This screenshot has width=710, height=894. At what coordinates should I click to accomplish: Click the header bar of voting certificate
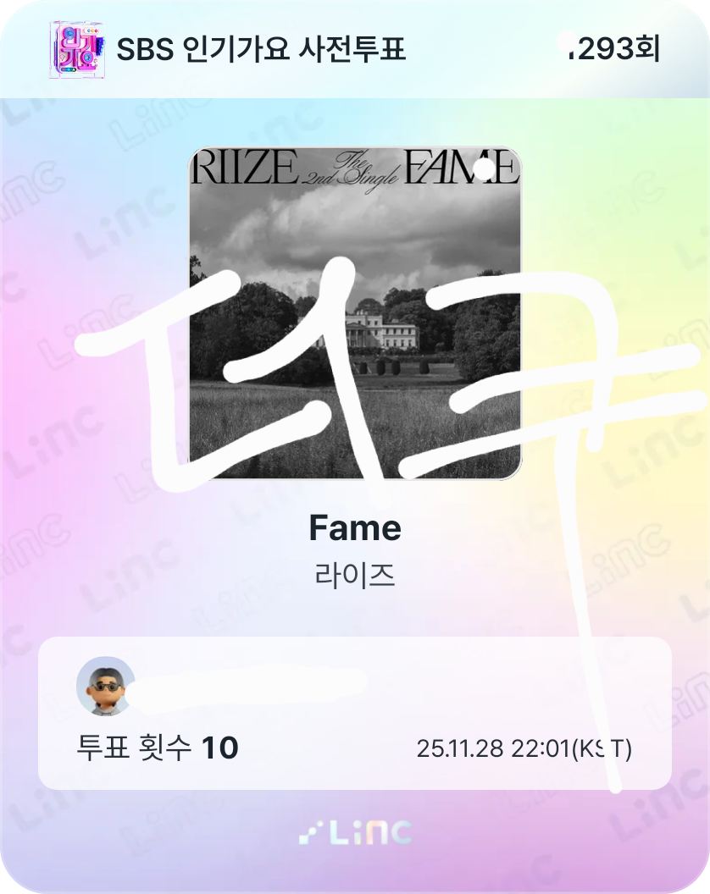pyautogui.click(x=355, y=49)
